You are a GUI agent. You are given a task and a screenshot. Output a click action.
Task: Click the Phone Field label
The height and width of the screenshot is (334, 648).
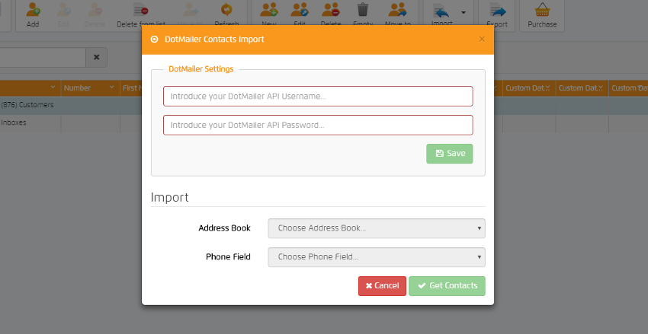[228, 256]
